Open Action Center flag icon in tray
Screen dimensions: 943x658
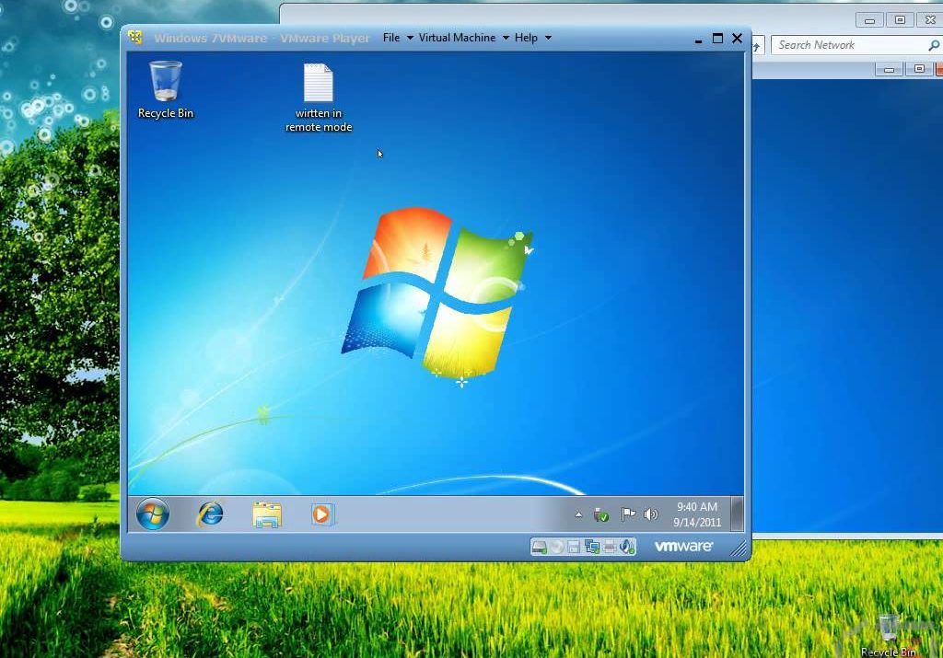[x=627, y=515]
